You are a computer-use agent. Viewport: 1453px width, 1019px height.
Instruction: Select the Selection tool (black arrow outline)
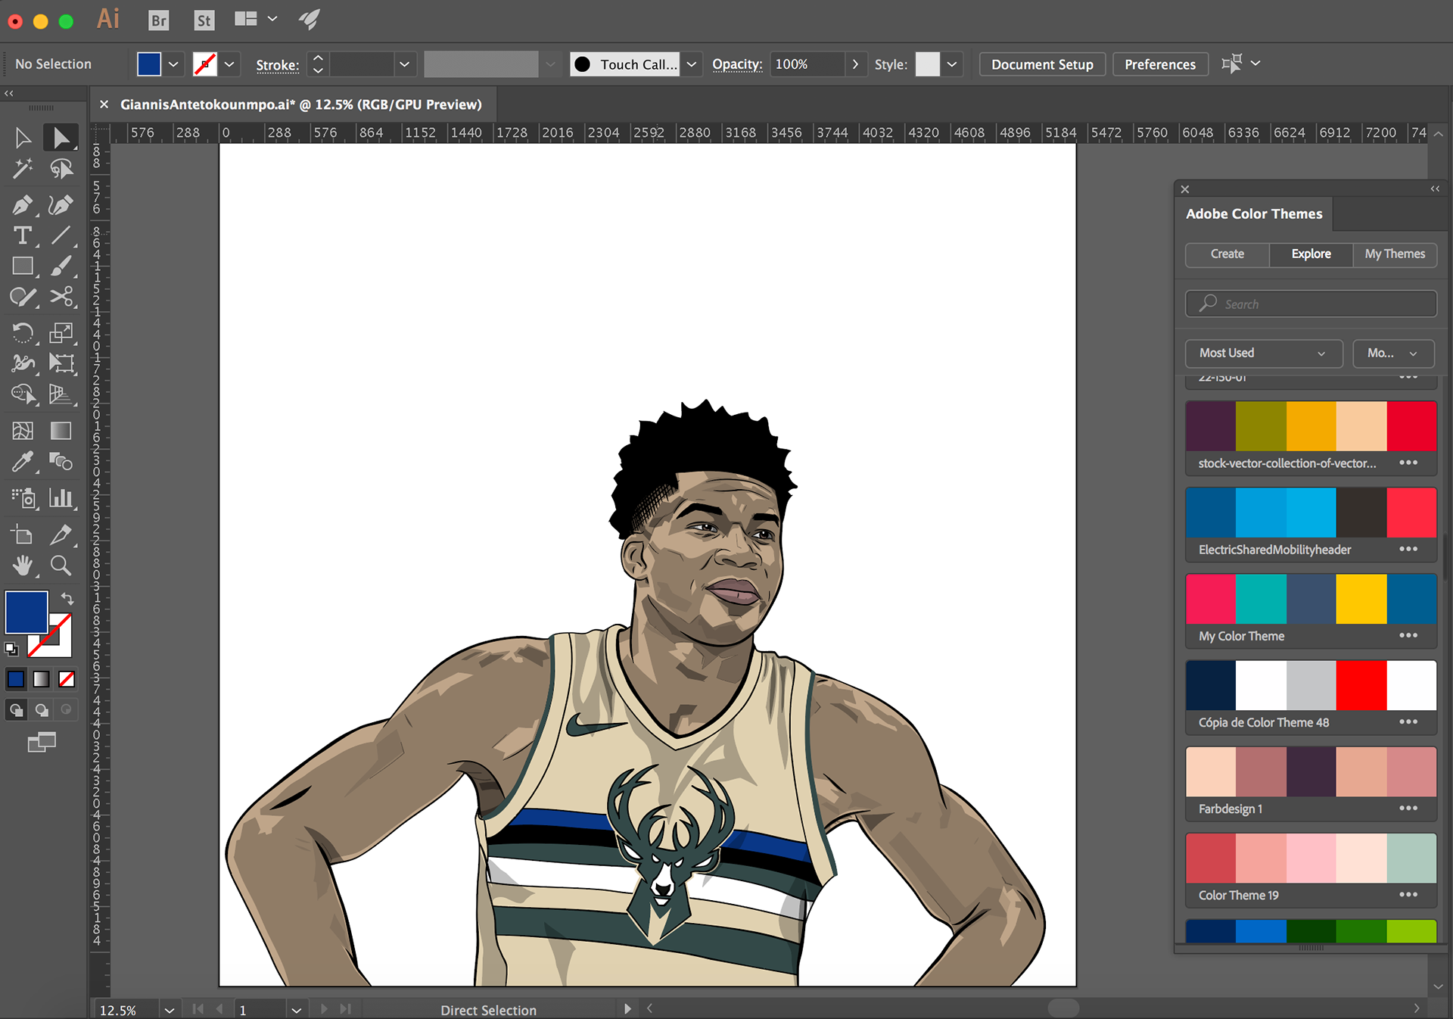(x=23, y=138)
